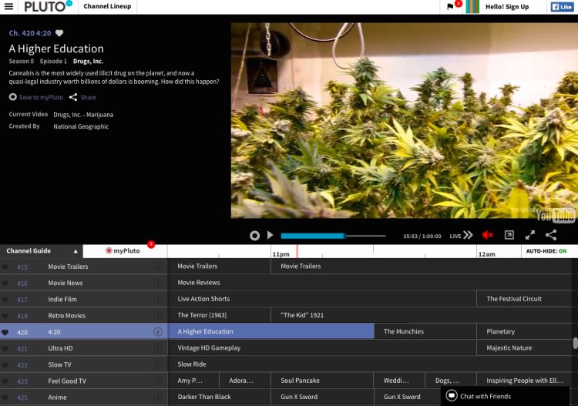Favorite the Feel Good TV channel heart

(x=5, y=381)
